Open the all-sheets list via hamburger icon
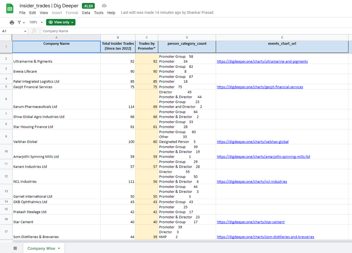The image size is (352, 253). click(15, 248)
